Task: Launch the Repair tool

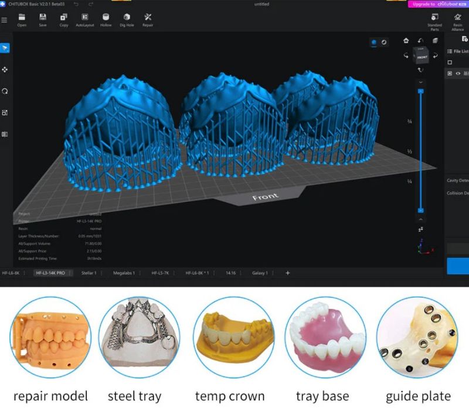Action: pos(148,18)
